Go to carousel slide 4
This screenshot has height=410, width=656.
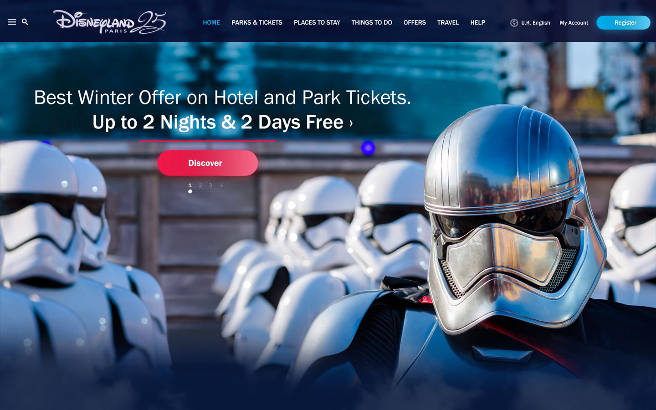click(221, 185)
